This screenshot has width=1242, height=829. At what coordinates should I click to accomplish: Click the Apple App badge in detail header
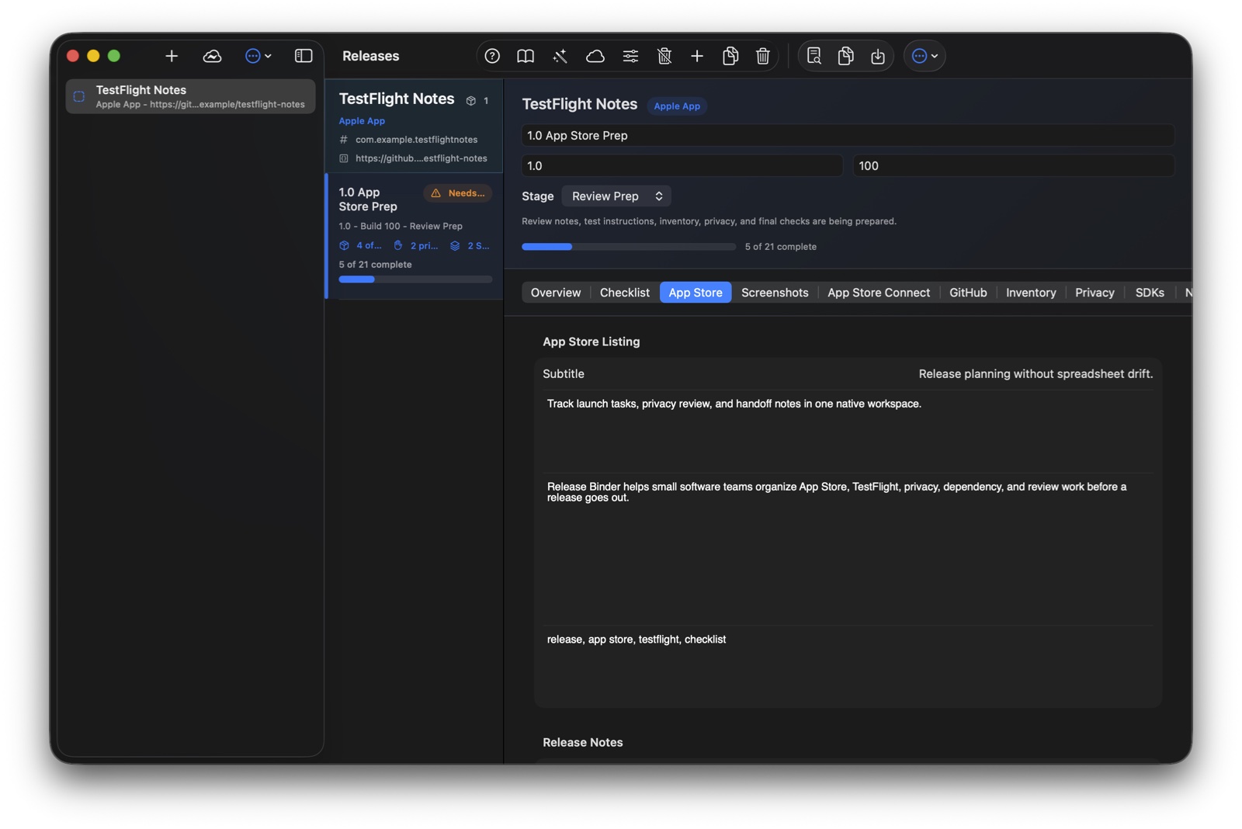[x=677, y=106]
